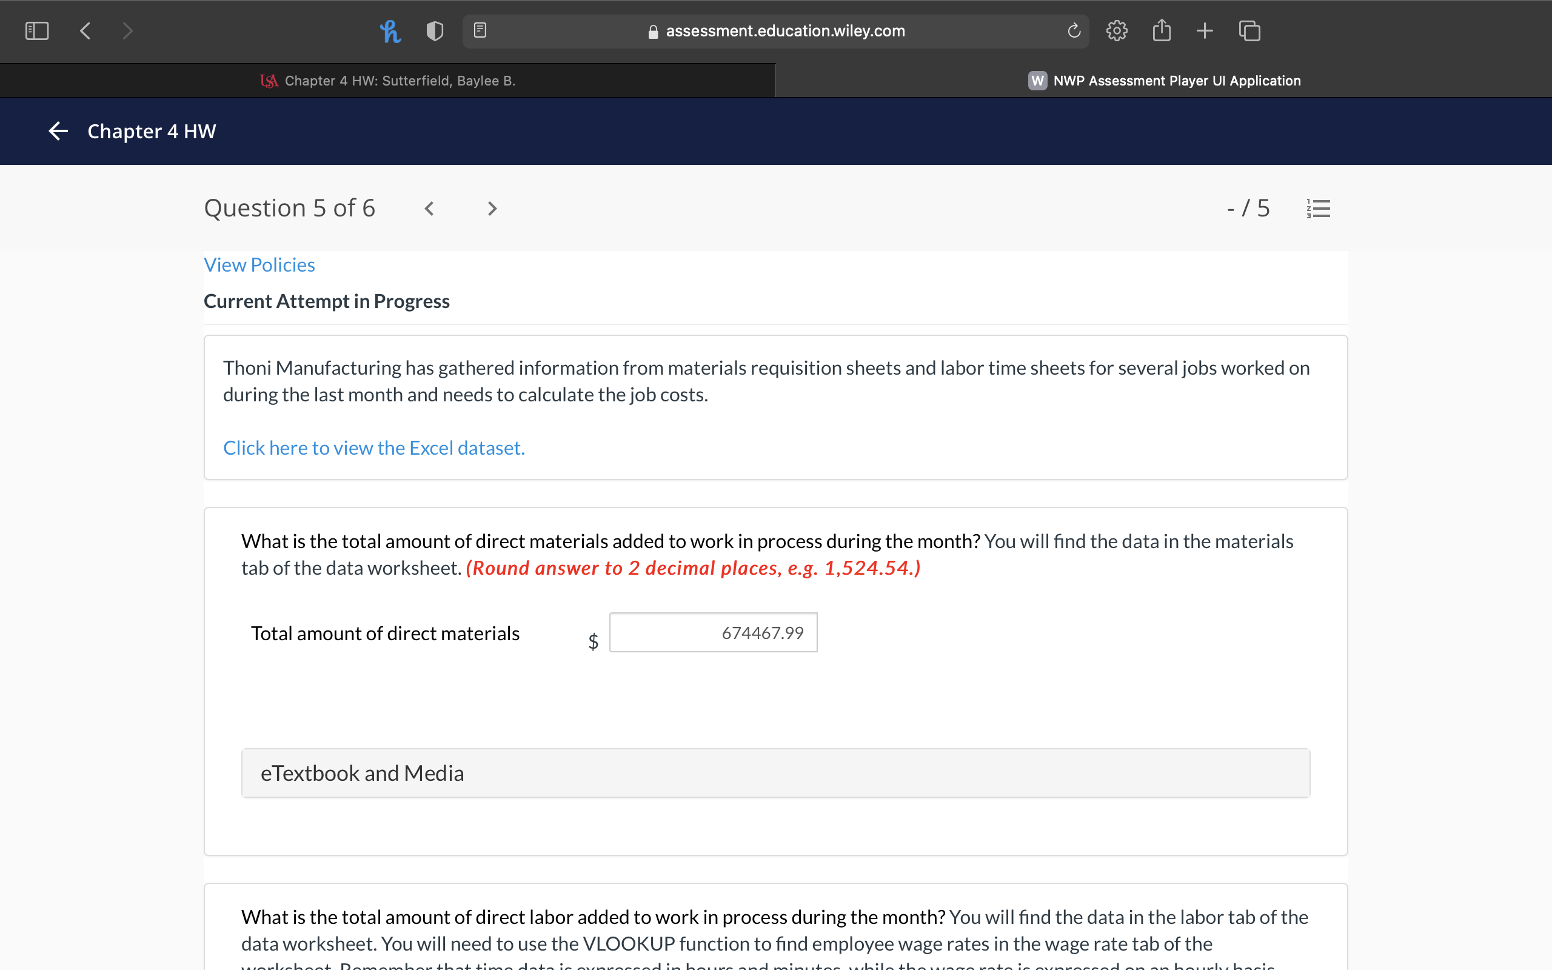Go back using browser back arrow

click(85, 31)
